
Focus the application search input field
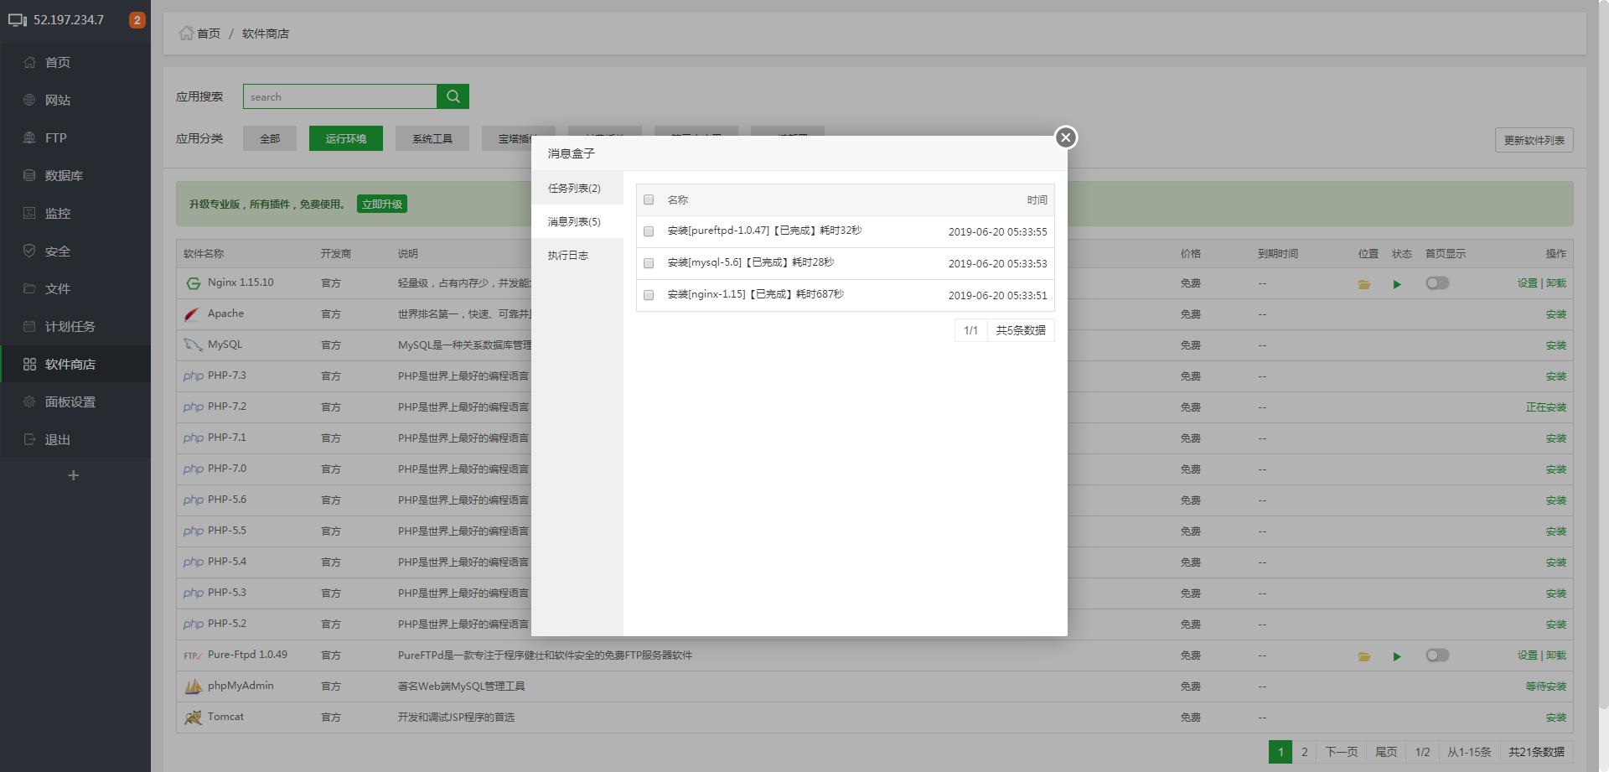(x=339, y=96)
